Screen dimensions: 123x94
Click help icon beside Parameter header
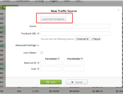59,59
